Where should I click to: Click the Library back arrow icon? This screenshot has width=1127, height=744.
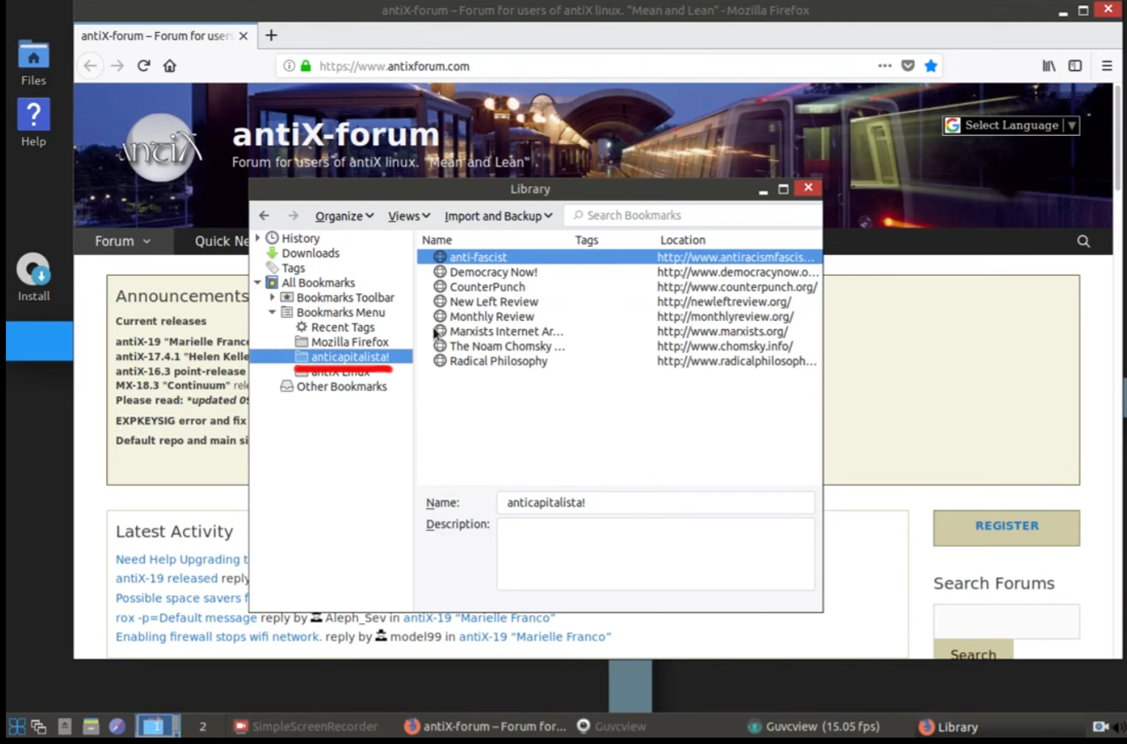click(264, 216)
